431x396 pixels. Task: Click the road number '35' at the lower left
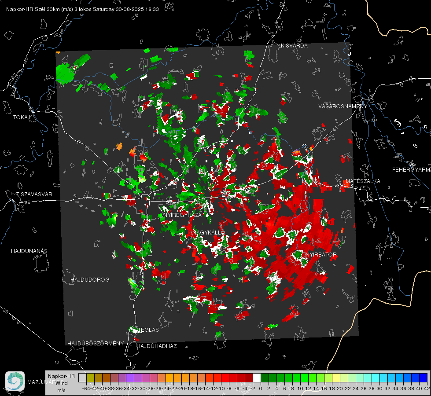[6, 311]
